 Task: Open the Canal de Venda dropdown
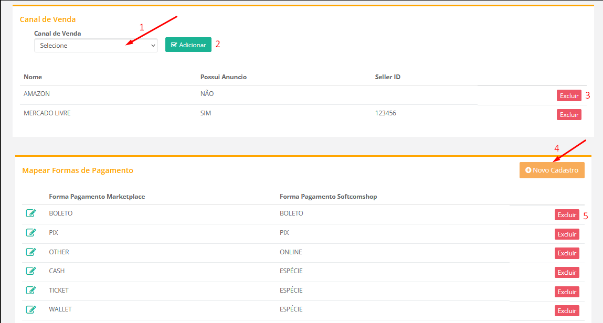point(96,46)
